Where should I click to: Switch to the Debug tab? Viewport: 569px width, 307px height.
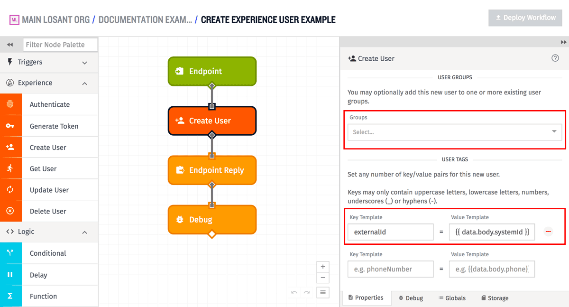(x=411, y=298)
